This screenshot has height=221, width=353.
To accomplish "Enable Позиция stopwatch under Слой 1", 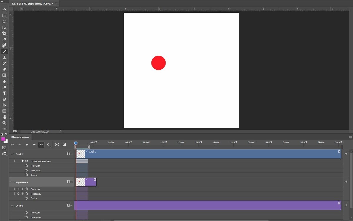I will click(26, 166).
